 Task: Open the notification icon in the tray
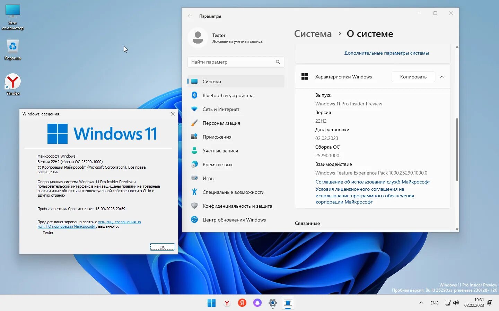(490, 303)
